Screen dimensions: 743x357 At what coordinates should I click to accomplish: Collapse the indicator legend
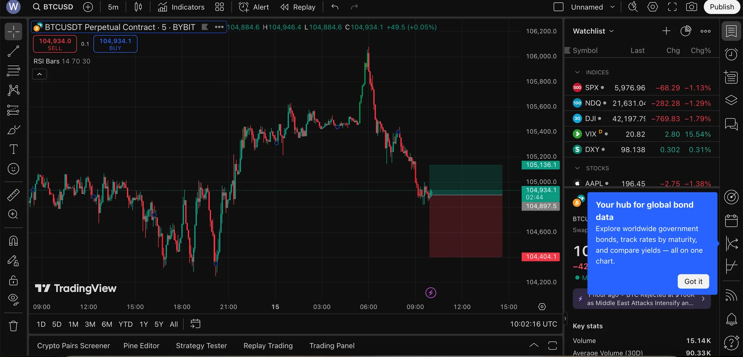(x=39, y=74)
